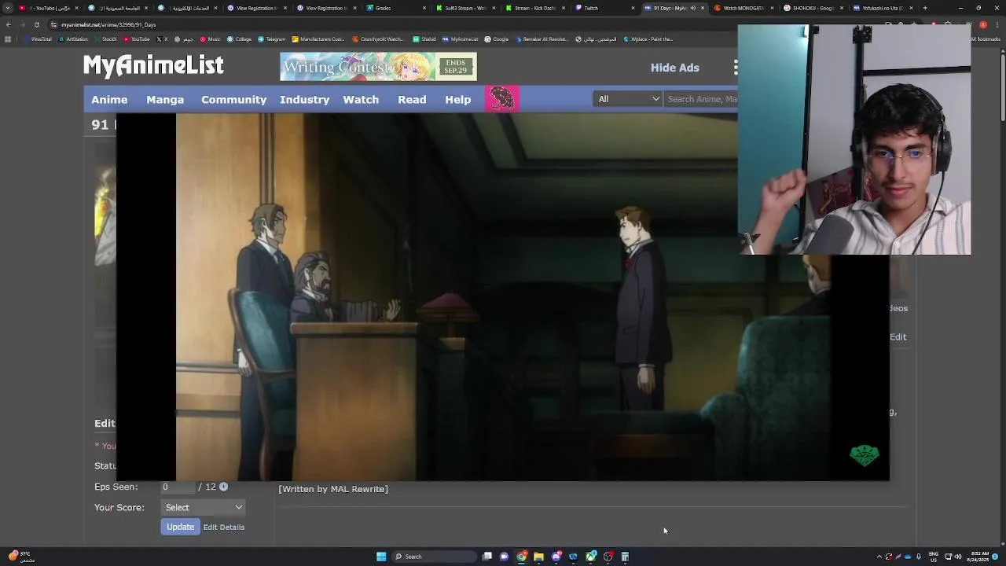The image size is (1006, 566).
Task: Click the Search Anime, Manga input field
Action: click(x=701, y=99)
